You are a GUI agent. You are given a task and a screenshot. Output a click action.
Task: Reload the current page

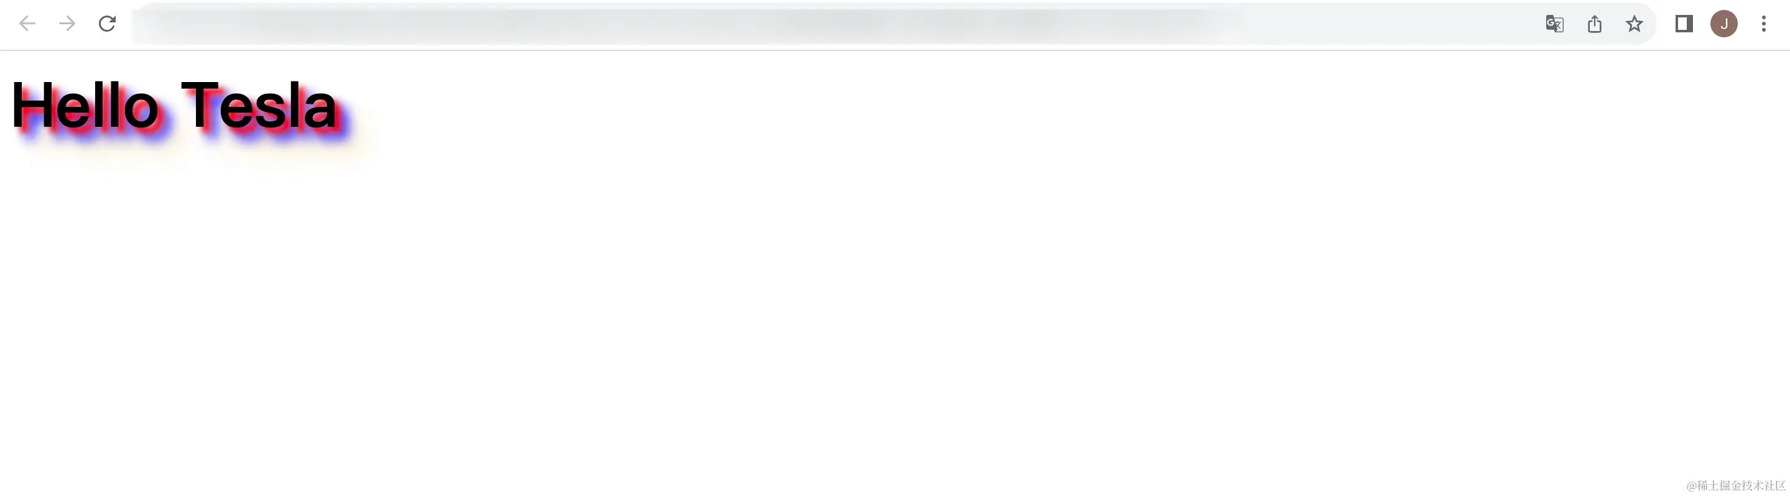pyautogui.click(x=107, y=24)
